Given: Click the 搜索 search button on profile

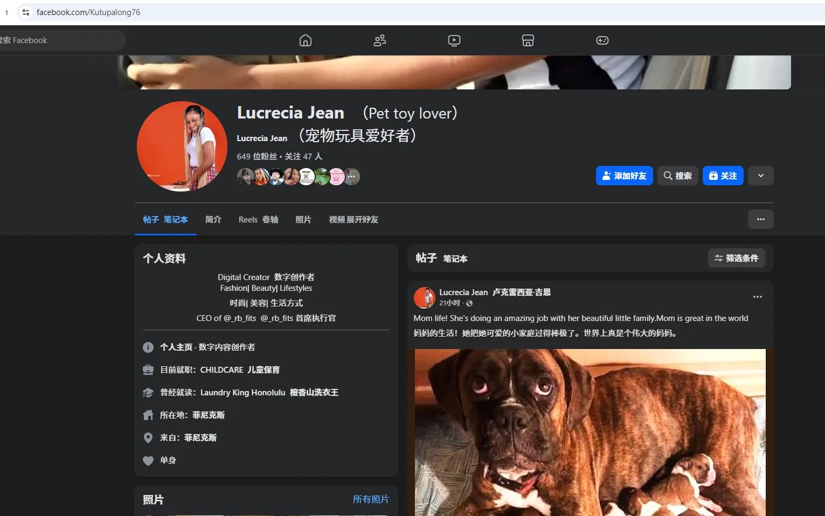Looking at the screenshot, I should pos(678,176).
